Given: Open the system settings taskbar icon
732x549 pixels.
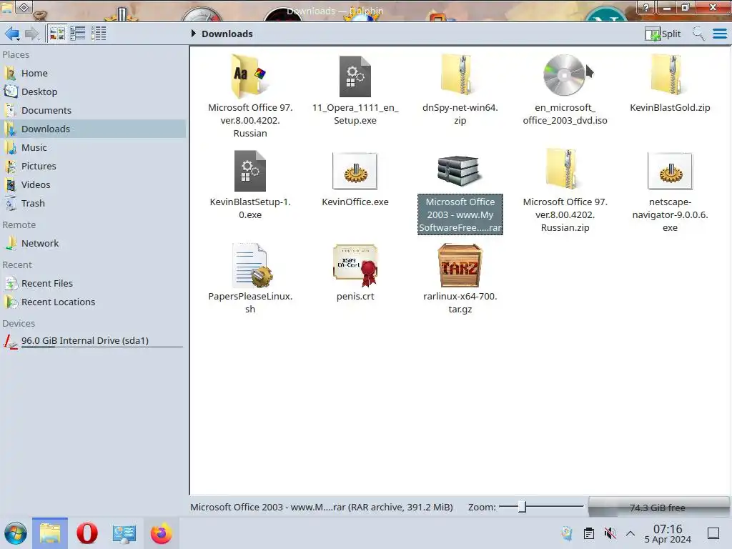Looking at the screenshot, I should click(124, 533).
